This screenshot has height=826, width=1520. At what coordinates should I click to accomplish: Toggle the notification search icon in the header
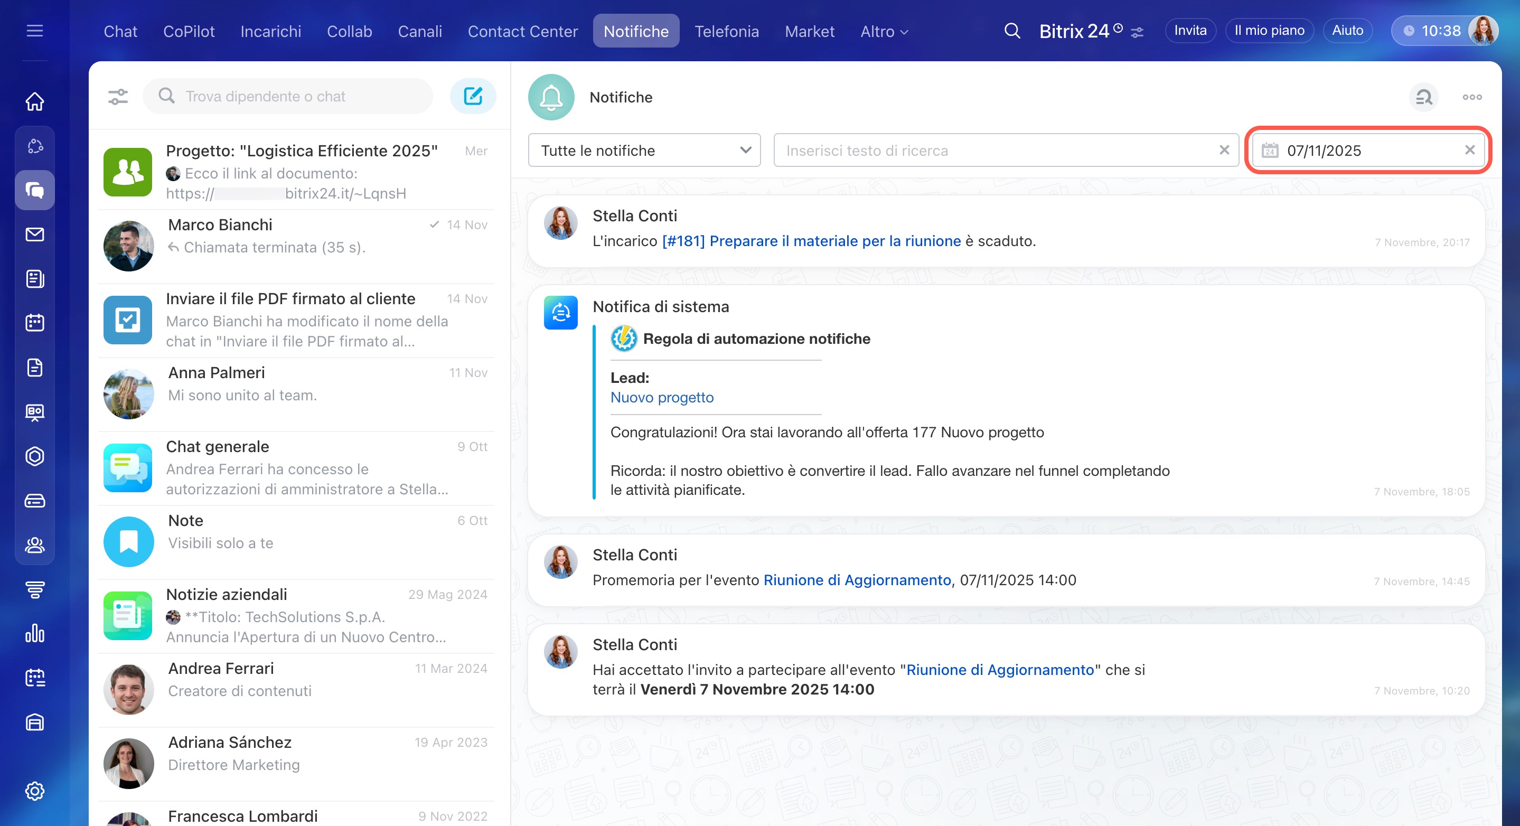[x=1423, y=97]
